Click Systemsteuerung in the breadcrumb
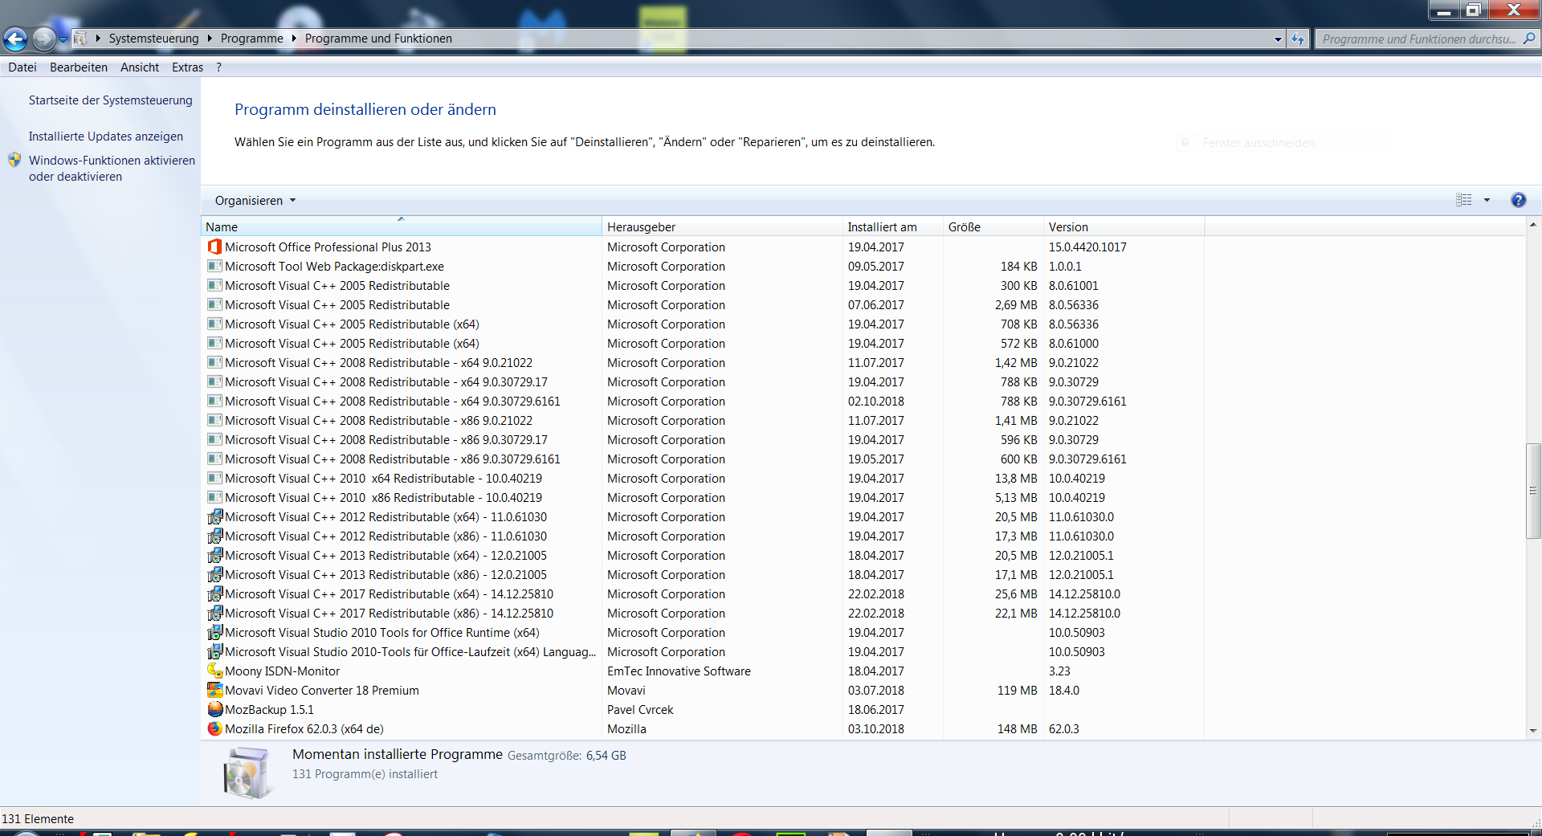This screenshot has height=836, width=1542. 154,38
